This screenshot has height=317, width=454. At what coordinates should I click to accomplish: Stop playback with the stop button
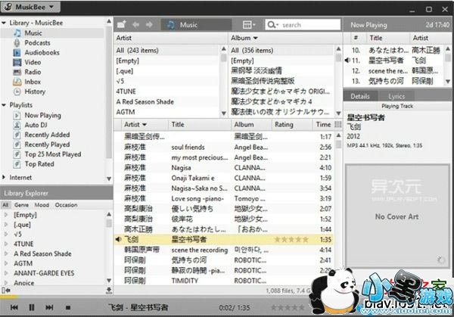[68, 307]
